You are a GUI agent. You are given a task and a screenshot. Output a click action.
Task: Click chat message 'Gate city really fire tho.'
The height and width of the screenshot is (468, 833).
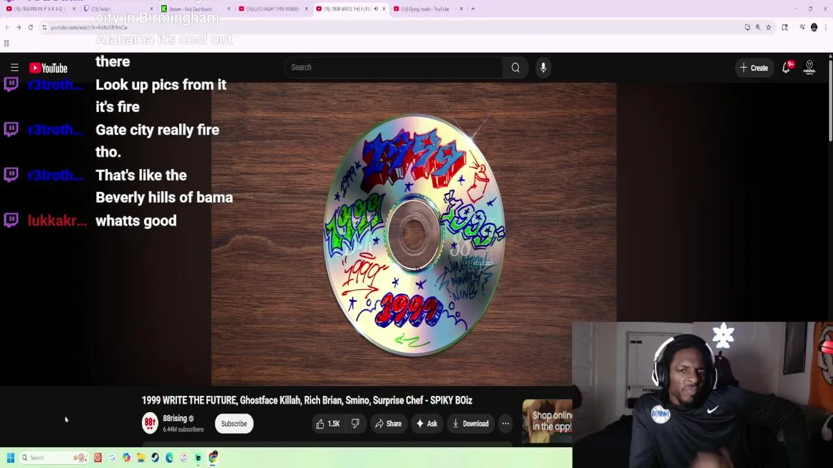(157, 140)
